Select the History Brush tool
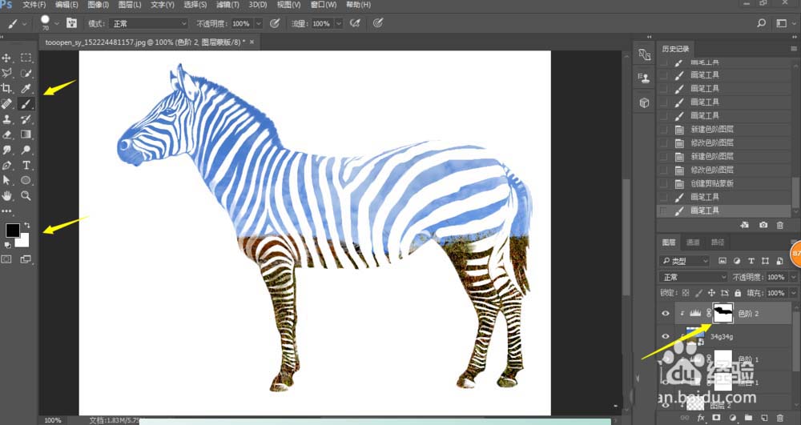801x425 pixels. pos(26,119)
